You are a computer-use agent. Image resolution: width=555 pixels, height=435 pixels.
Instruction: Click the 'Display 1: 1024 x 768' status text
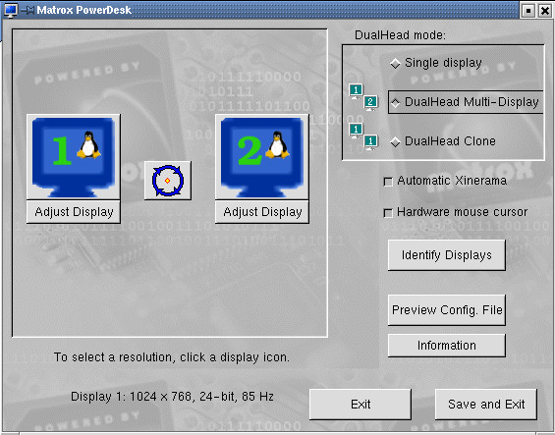coord(172,397)
